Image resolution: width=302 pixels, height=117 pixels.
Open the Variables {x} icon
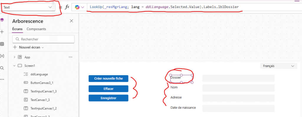click(2, 56)
